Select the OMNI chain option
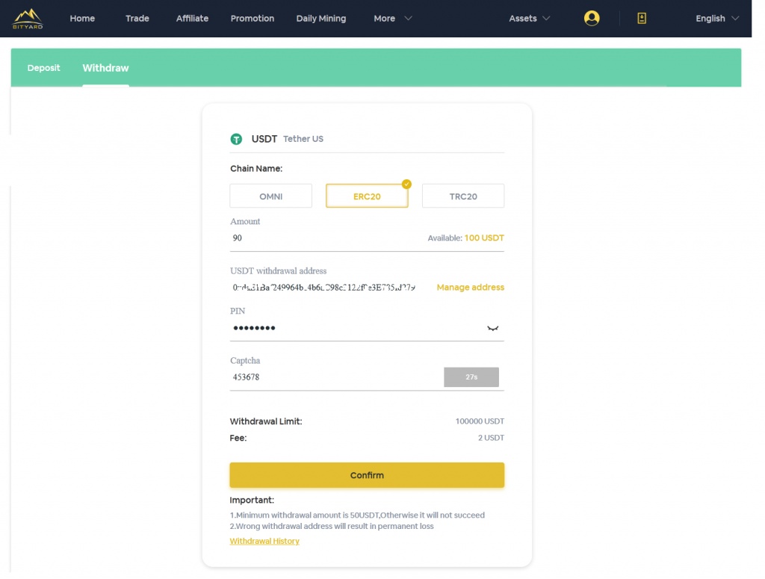 270,196
